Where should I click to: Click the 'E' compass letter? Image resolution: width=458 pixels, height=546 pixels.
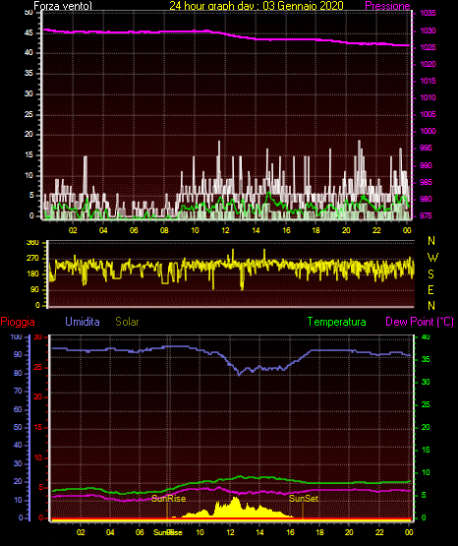[x=430, y=290]
